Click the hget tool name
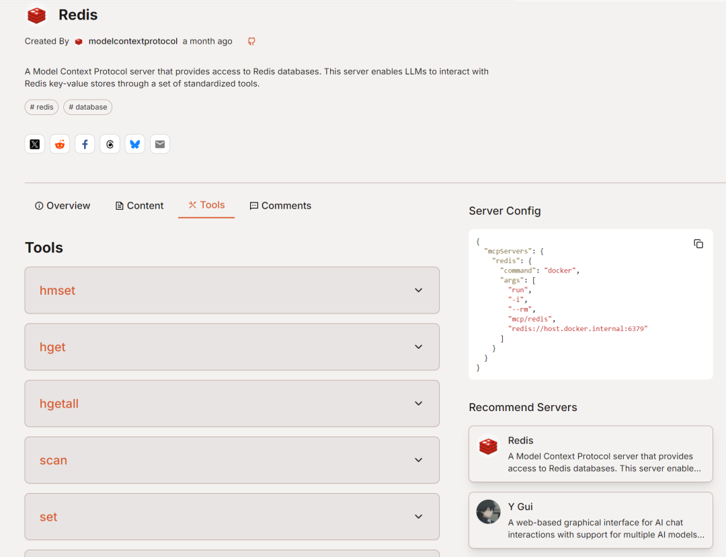Screen dimensions: 726x557 [x=52, y=348]
